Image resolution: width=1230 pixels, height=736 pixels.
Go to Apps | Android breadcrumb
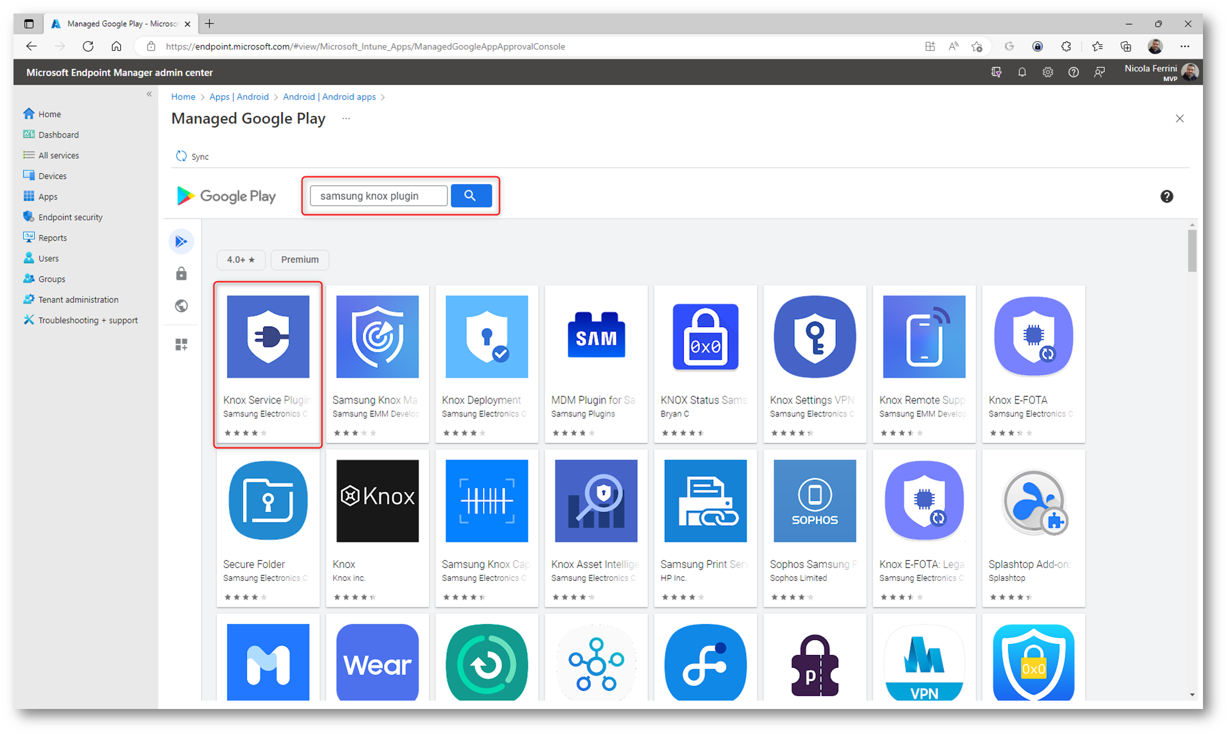tap(239, 97)
